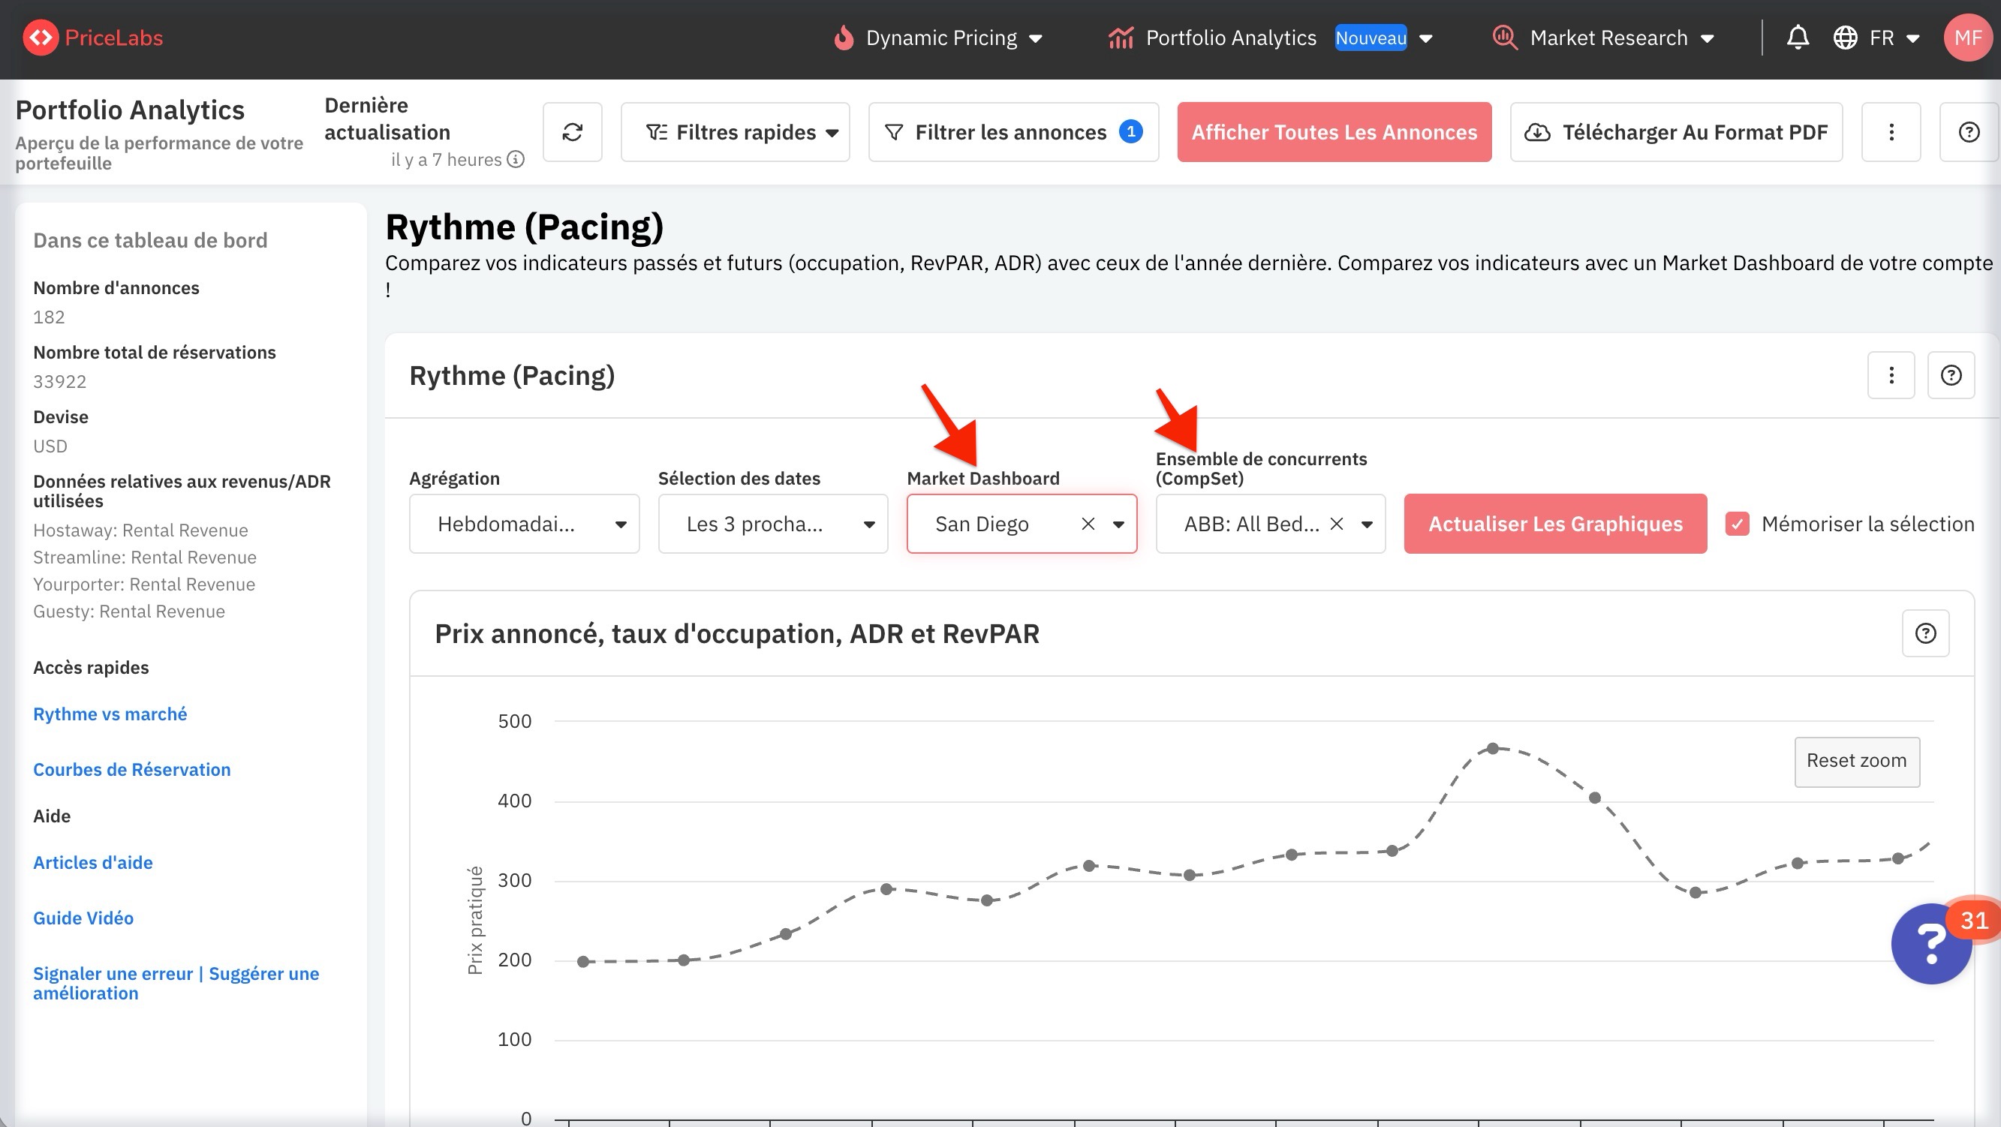This screenshot has height=1127, width=2001.
Task: Click help icon for Prix annoncé chart
Action: (1925, 633)
